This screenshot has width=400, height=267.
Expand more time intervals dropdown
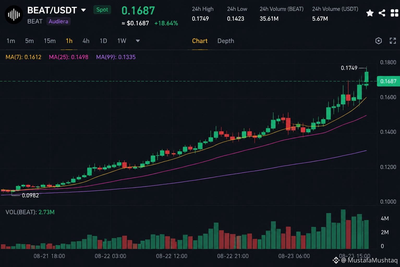click(138, 41)
